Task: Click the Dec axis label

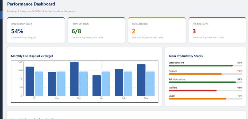Action: coord(79,98)
